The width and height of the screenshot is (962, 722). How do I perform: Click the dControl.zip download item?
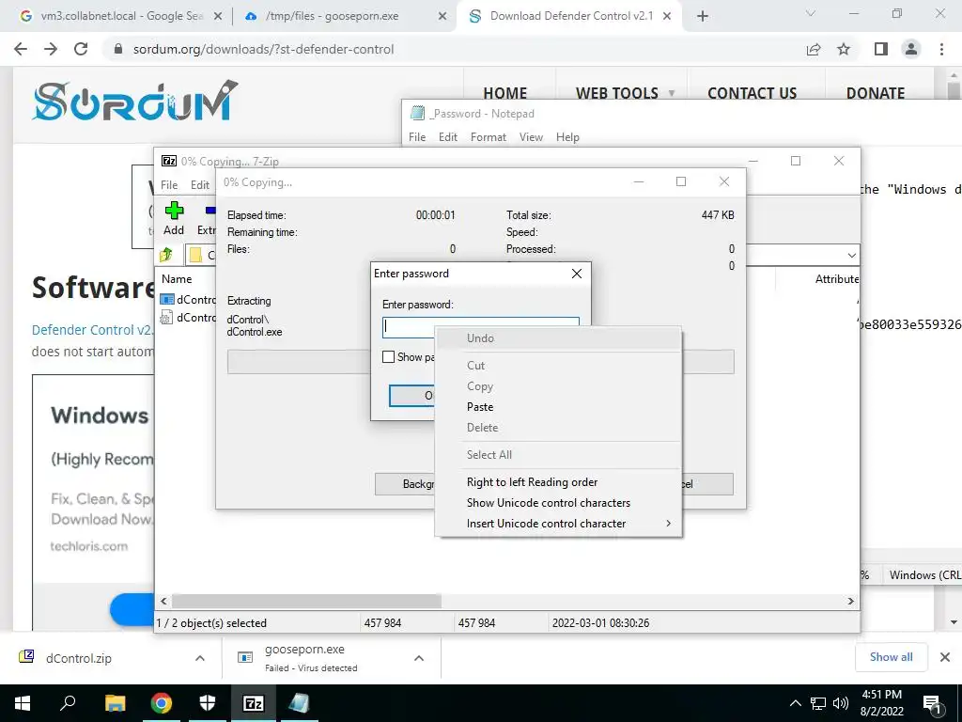coord(79,658)
